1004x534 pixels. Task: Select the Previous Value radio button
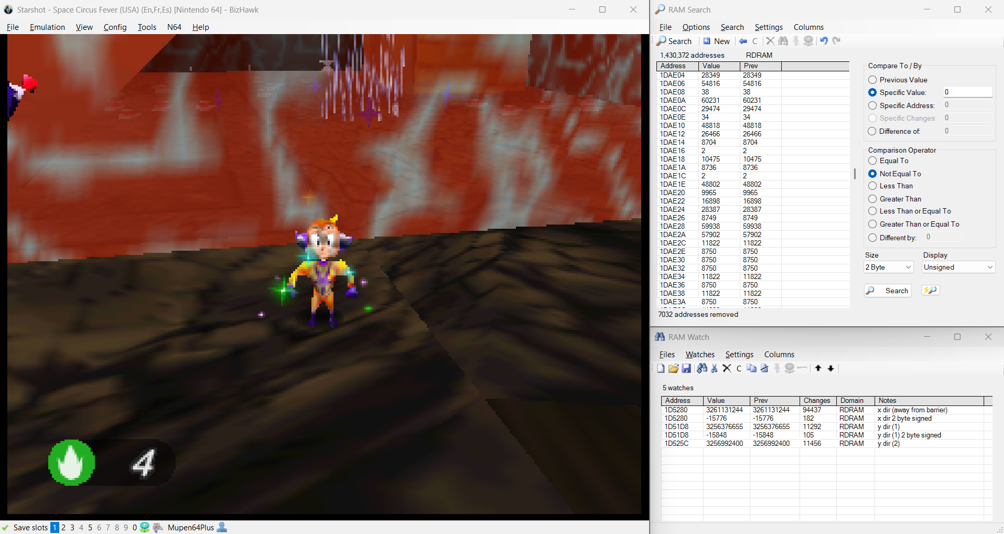pos(872,80)
